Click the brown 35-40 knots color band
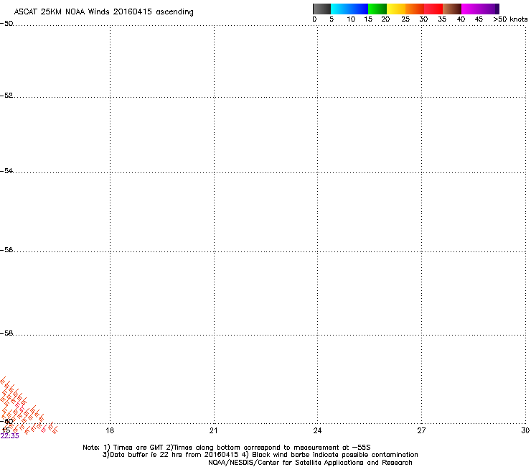The height and width of the screenshot is (467, 531). point(452,9)
